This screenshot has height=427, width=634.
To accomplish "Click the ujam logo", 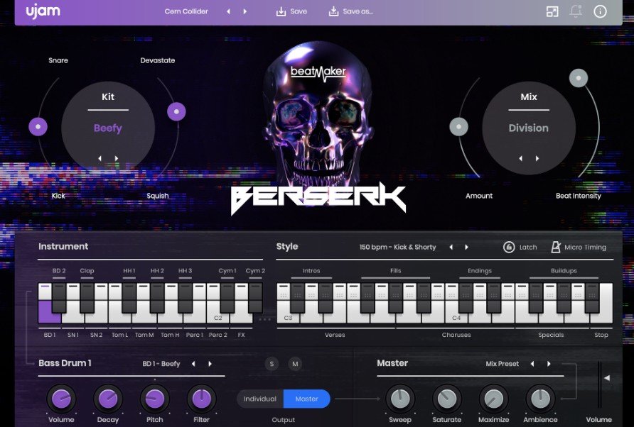I will click(x=43, y=11).
